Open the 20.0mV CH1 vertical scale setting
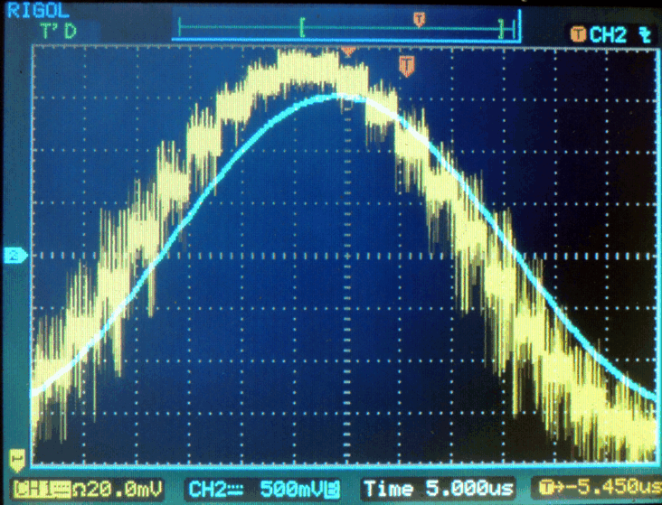662x505 pixels. (118, 489)
